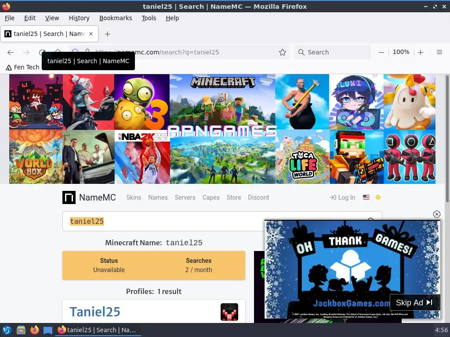Zoom in with the plus button
The width and height of the screenshot is (450, 337).
421,53
